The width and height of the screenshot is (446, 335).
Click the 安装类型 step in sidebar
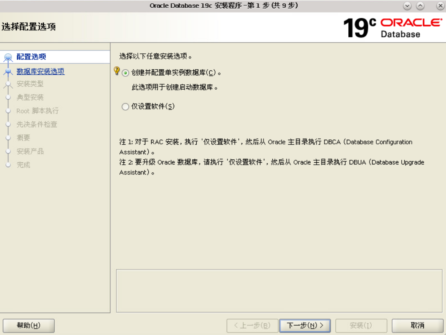(30, 84)
